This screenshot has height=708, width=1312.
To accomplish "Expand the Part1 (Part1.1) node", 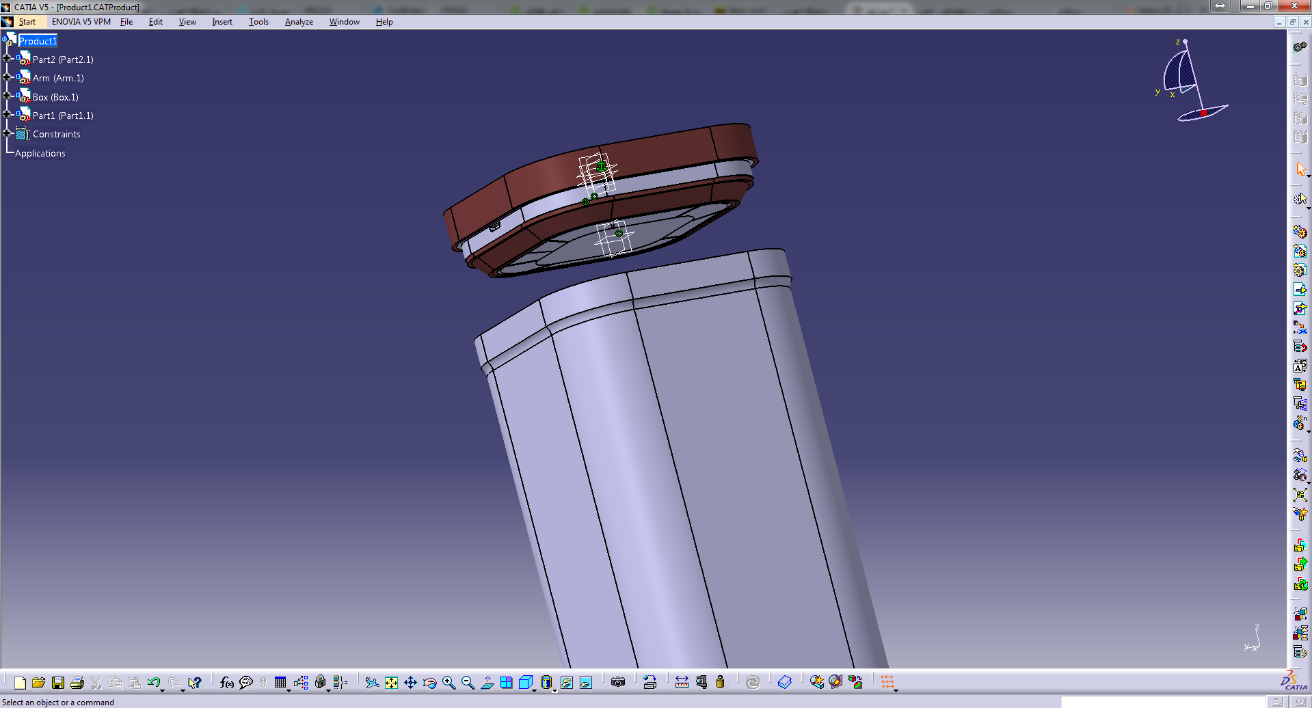I will [x=7, y=114].
